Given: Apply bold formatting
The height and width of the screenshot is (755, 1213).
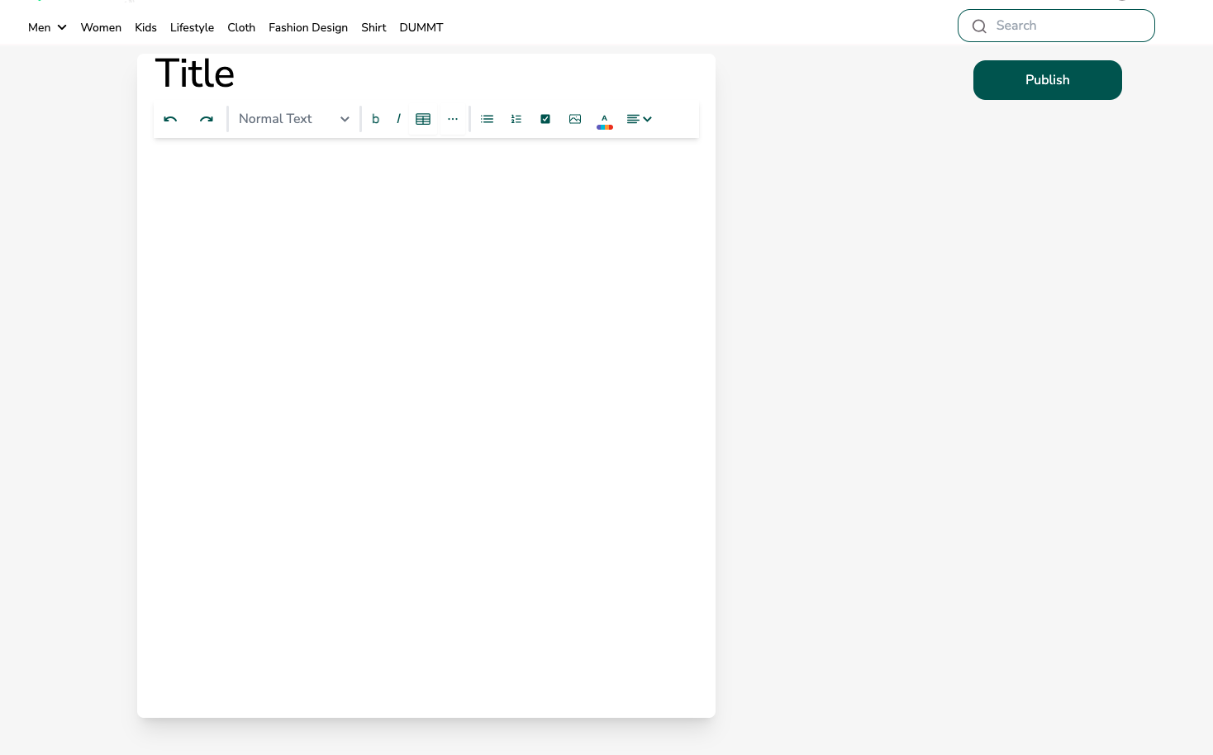Looking at the screenshot, I should click(x=375, y=119).
